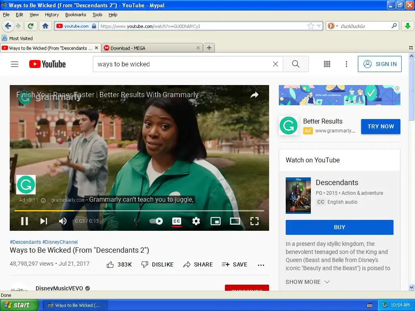Select the Ways to Be Wicked taskbar item
415x311 pixels.
point(75,305)
